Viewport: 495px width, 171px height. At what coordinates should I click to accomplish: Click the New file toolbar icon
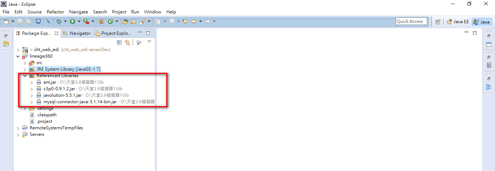(7, 21)
